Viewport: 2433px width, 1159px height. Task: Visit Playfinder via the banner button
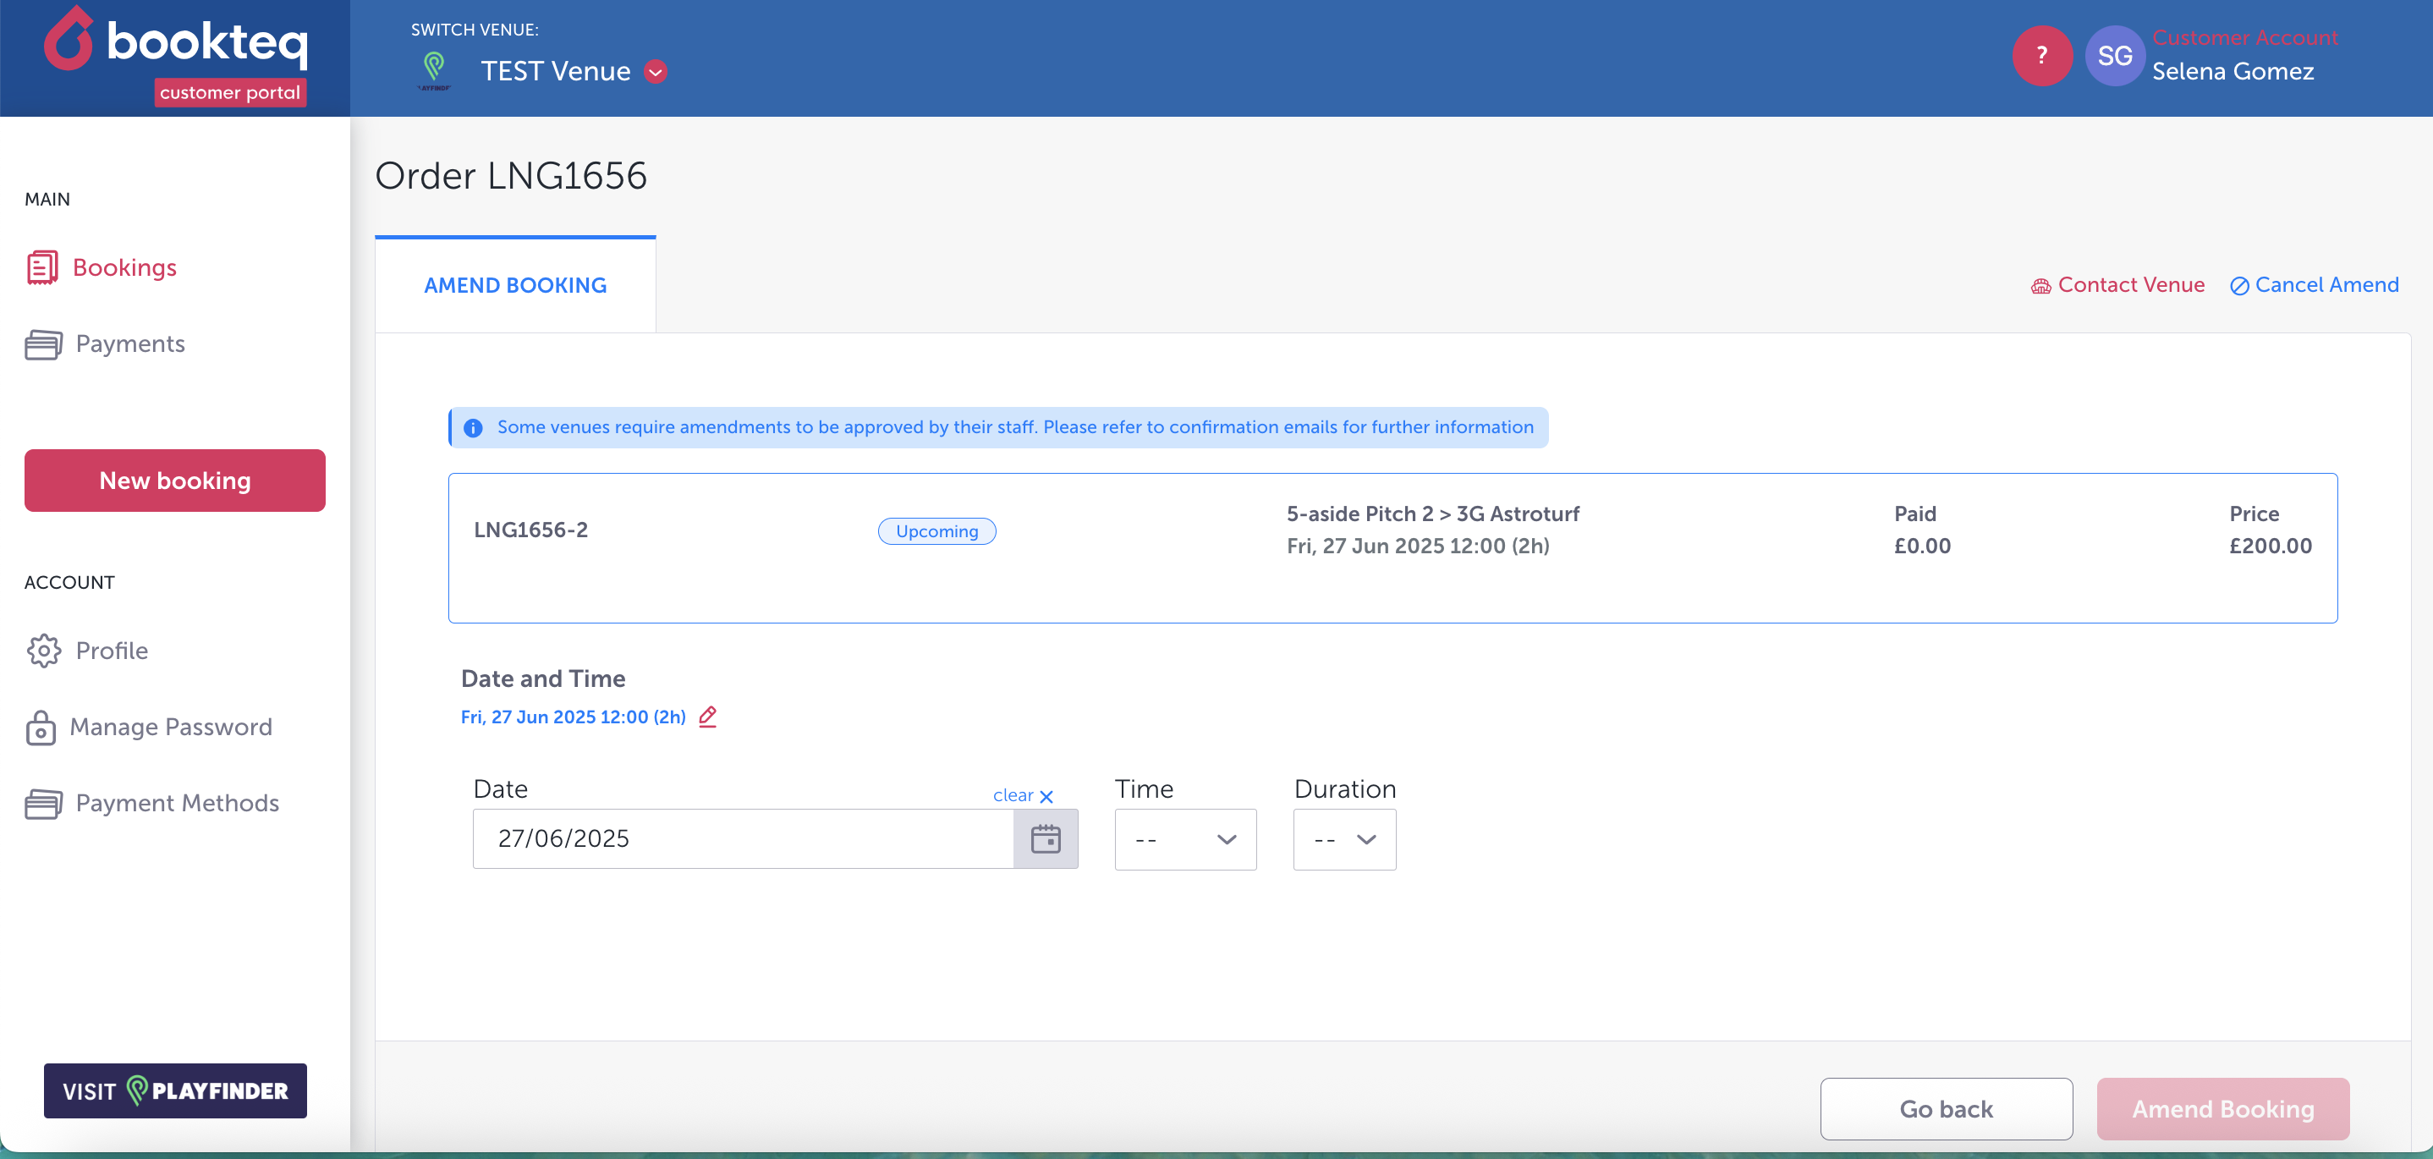175,1090
